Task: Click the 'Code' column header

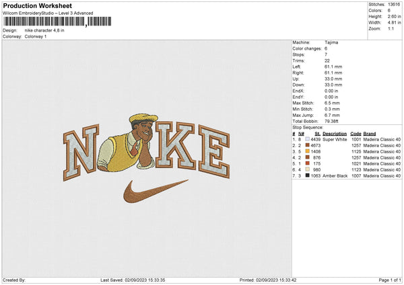Action: [356, 134]
